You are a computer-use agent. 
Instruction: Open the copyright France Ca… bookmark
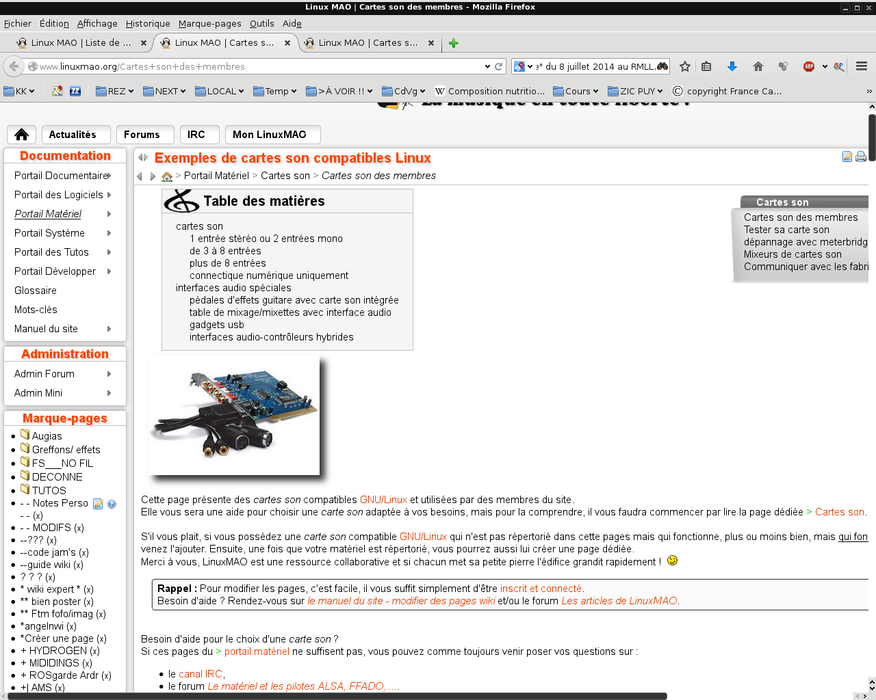click(x=727, y=91)
